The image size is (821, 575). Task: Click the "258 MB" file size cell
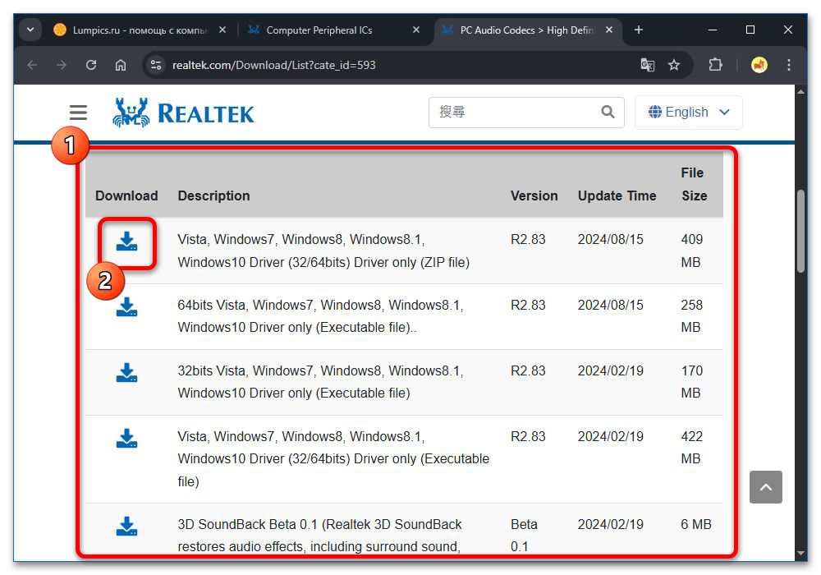tap(691, 315)
